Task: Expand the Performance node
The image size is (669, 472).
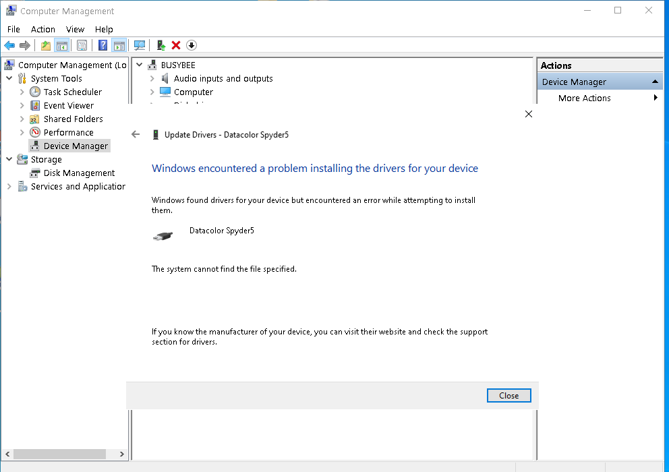Action: [22, 132]
